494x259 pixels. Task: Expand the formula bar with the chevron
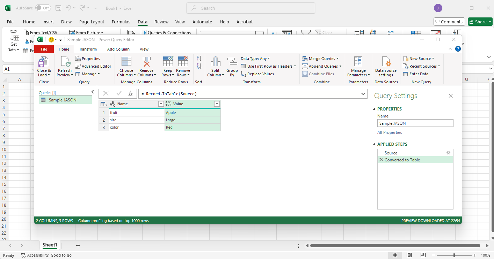[x=363, y=94]
